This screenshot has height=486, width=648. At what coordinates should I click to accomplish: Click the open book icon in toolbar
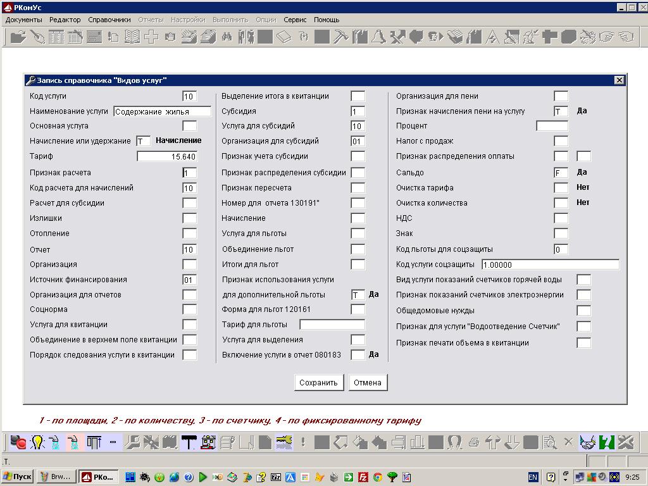pos(132,37)
